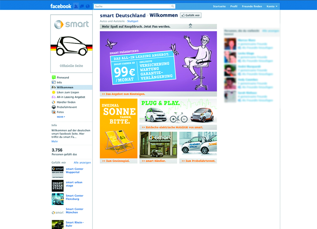Click the Facebook logo
Image resolution: width=317 pixels, height=229 pixels.
point(61,6)
